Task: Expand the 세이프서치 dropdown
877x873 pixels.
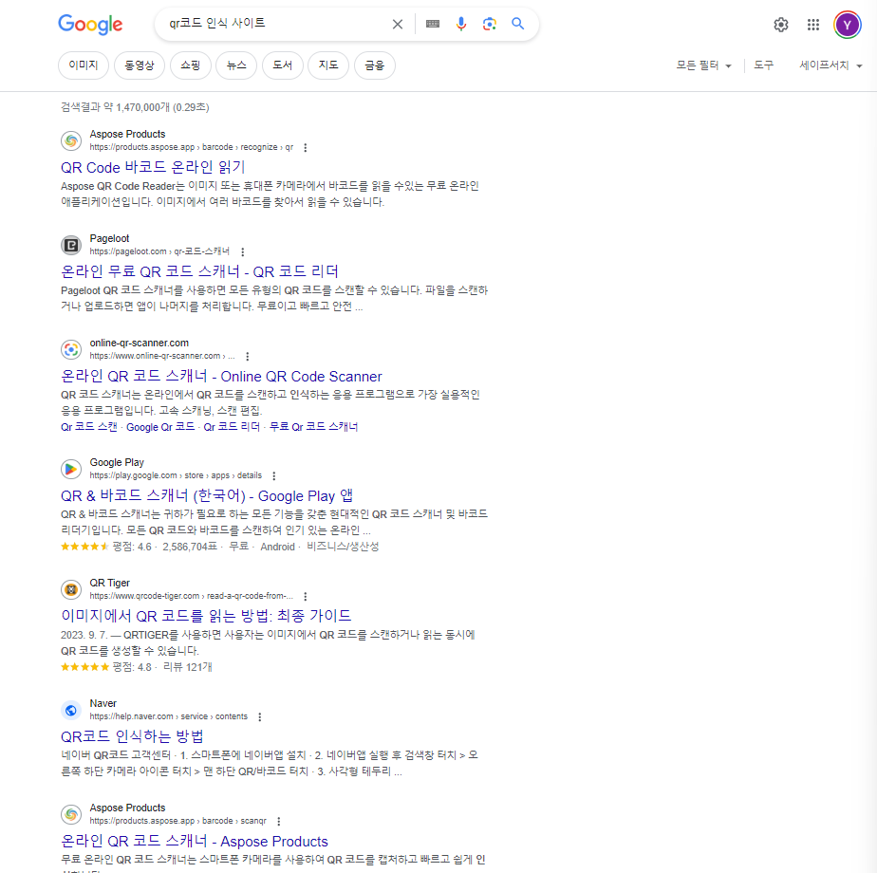Action: point(830,65)
